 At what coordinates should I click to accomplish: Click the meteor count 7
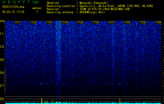point(37,12)
